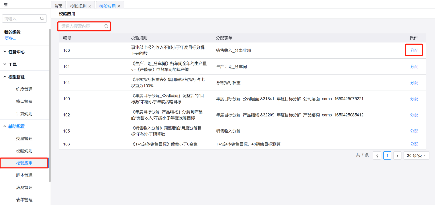Expand the 工具 menu group
The image size is (435, 205).
(x=13, y=65)
